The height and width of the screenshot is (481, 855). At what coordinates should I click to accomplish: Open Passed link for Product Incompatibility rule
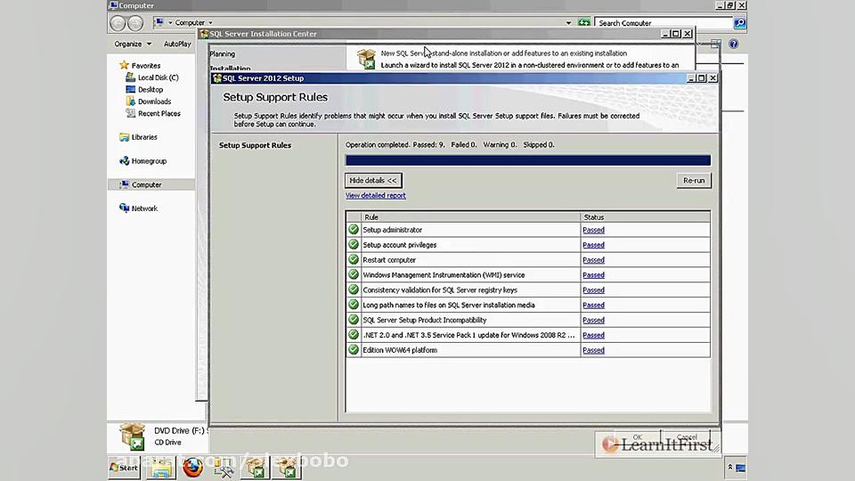(x=593, y=320)
